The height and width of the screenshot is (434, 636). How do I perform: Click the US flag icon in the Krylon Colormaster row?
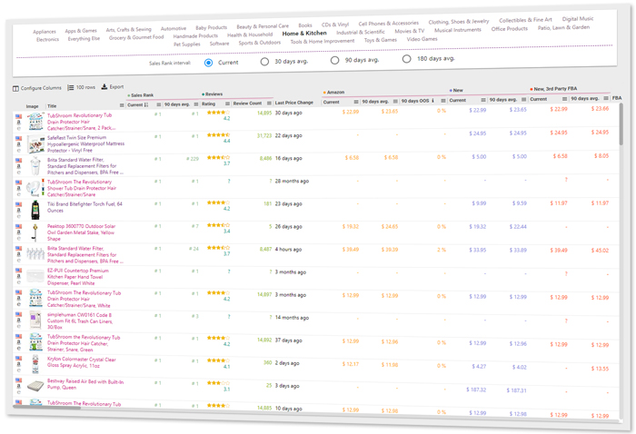pos(19,359)
